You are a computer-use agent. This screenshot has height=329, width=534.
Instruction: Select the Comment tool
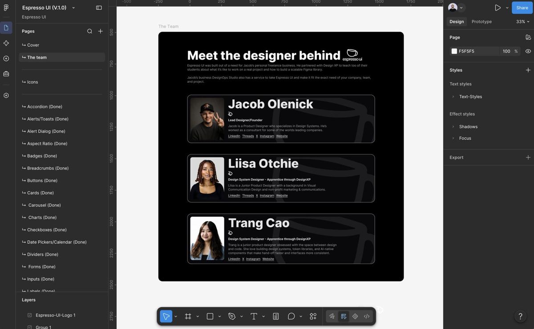(291, 316)
